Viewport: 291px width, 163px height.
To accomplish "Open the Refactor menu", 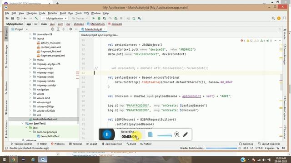I will tap(53, 13).
